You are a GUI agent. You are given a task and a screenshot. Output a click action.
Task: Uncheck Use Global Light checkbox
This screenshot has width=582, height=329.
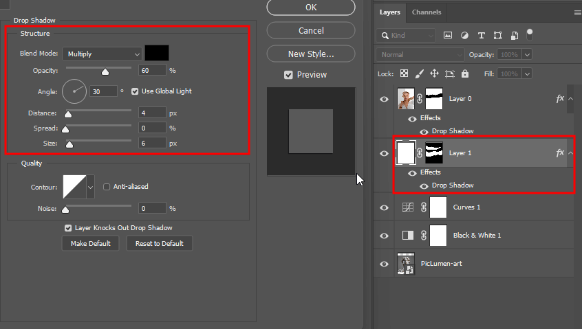pyautogui.click(x=135, y=91)
